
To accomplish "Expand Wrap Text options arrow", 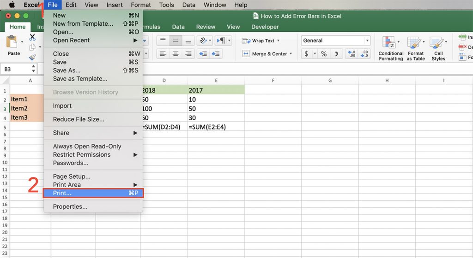I will (279, 41).
